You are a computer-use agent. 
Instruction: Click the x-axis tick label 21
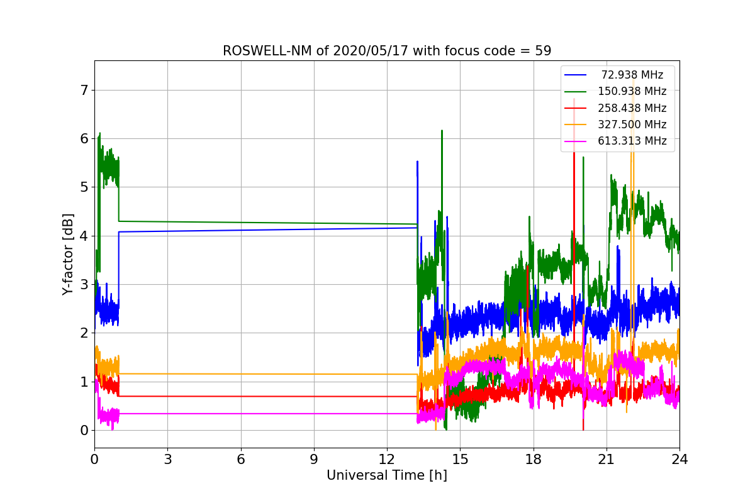coord(607,460)
